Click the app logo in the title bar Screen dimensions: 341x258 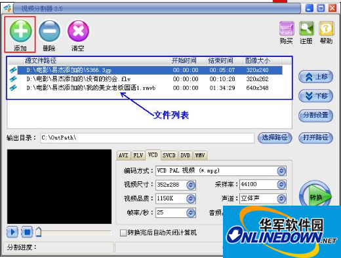pyautogui.click(x=7, y=9)
